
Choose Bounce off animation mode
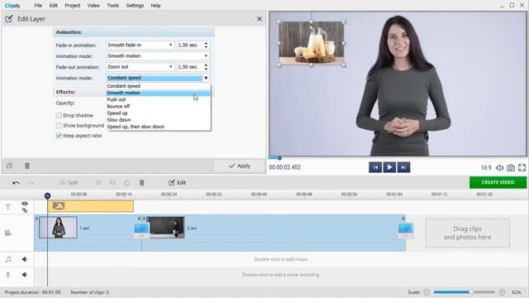point(159,107)
